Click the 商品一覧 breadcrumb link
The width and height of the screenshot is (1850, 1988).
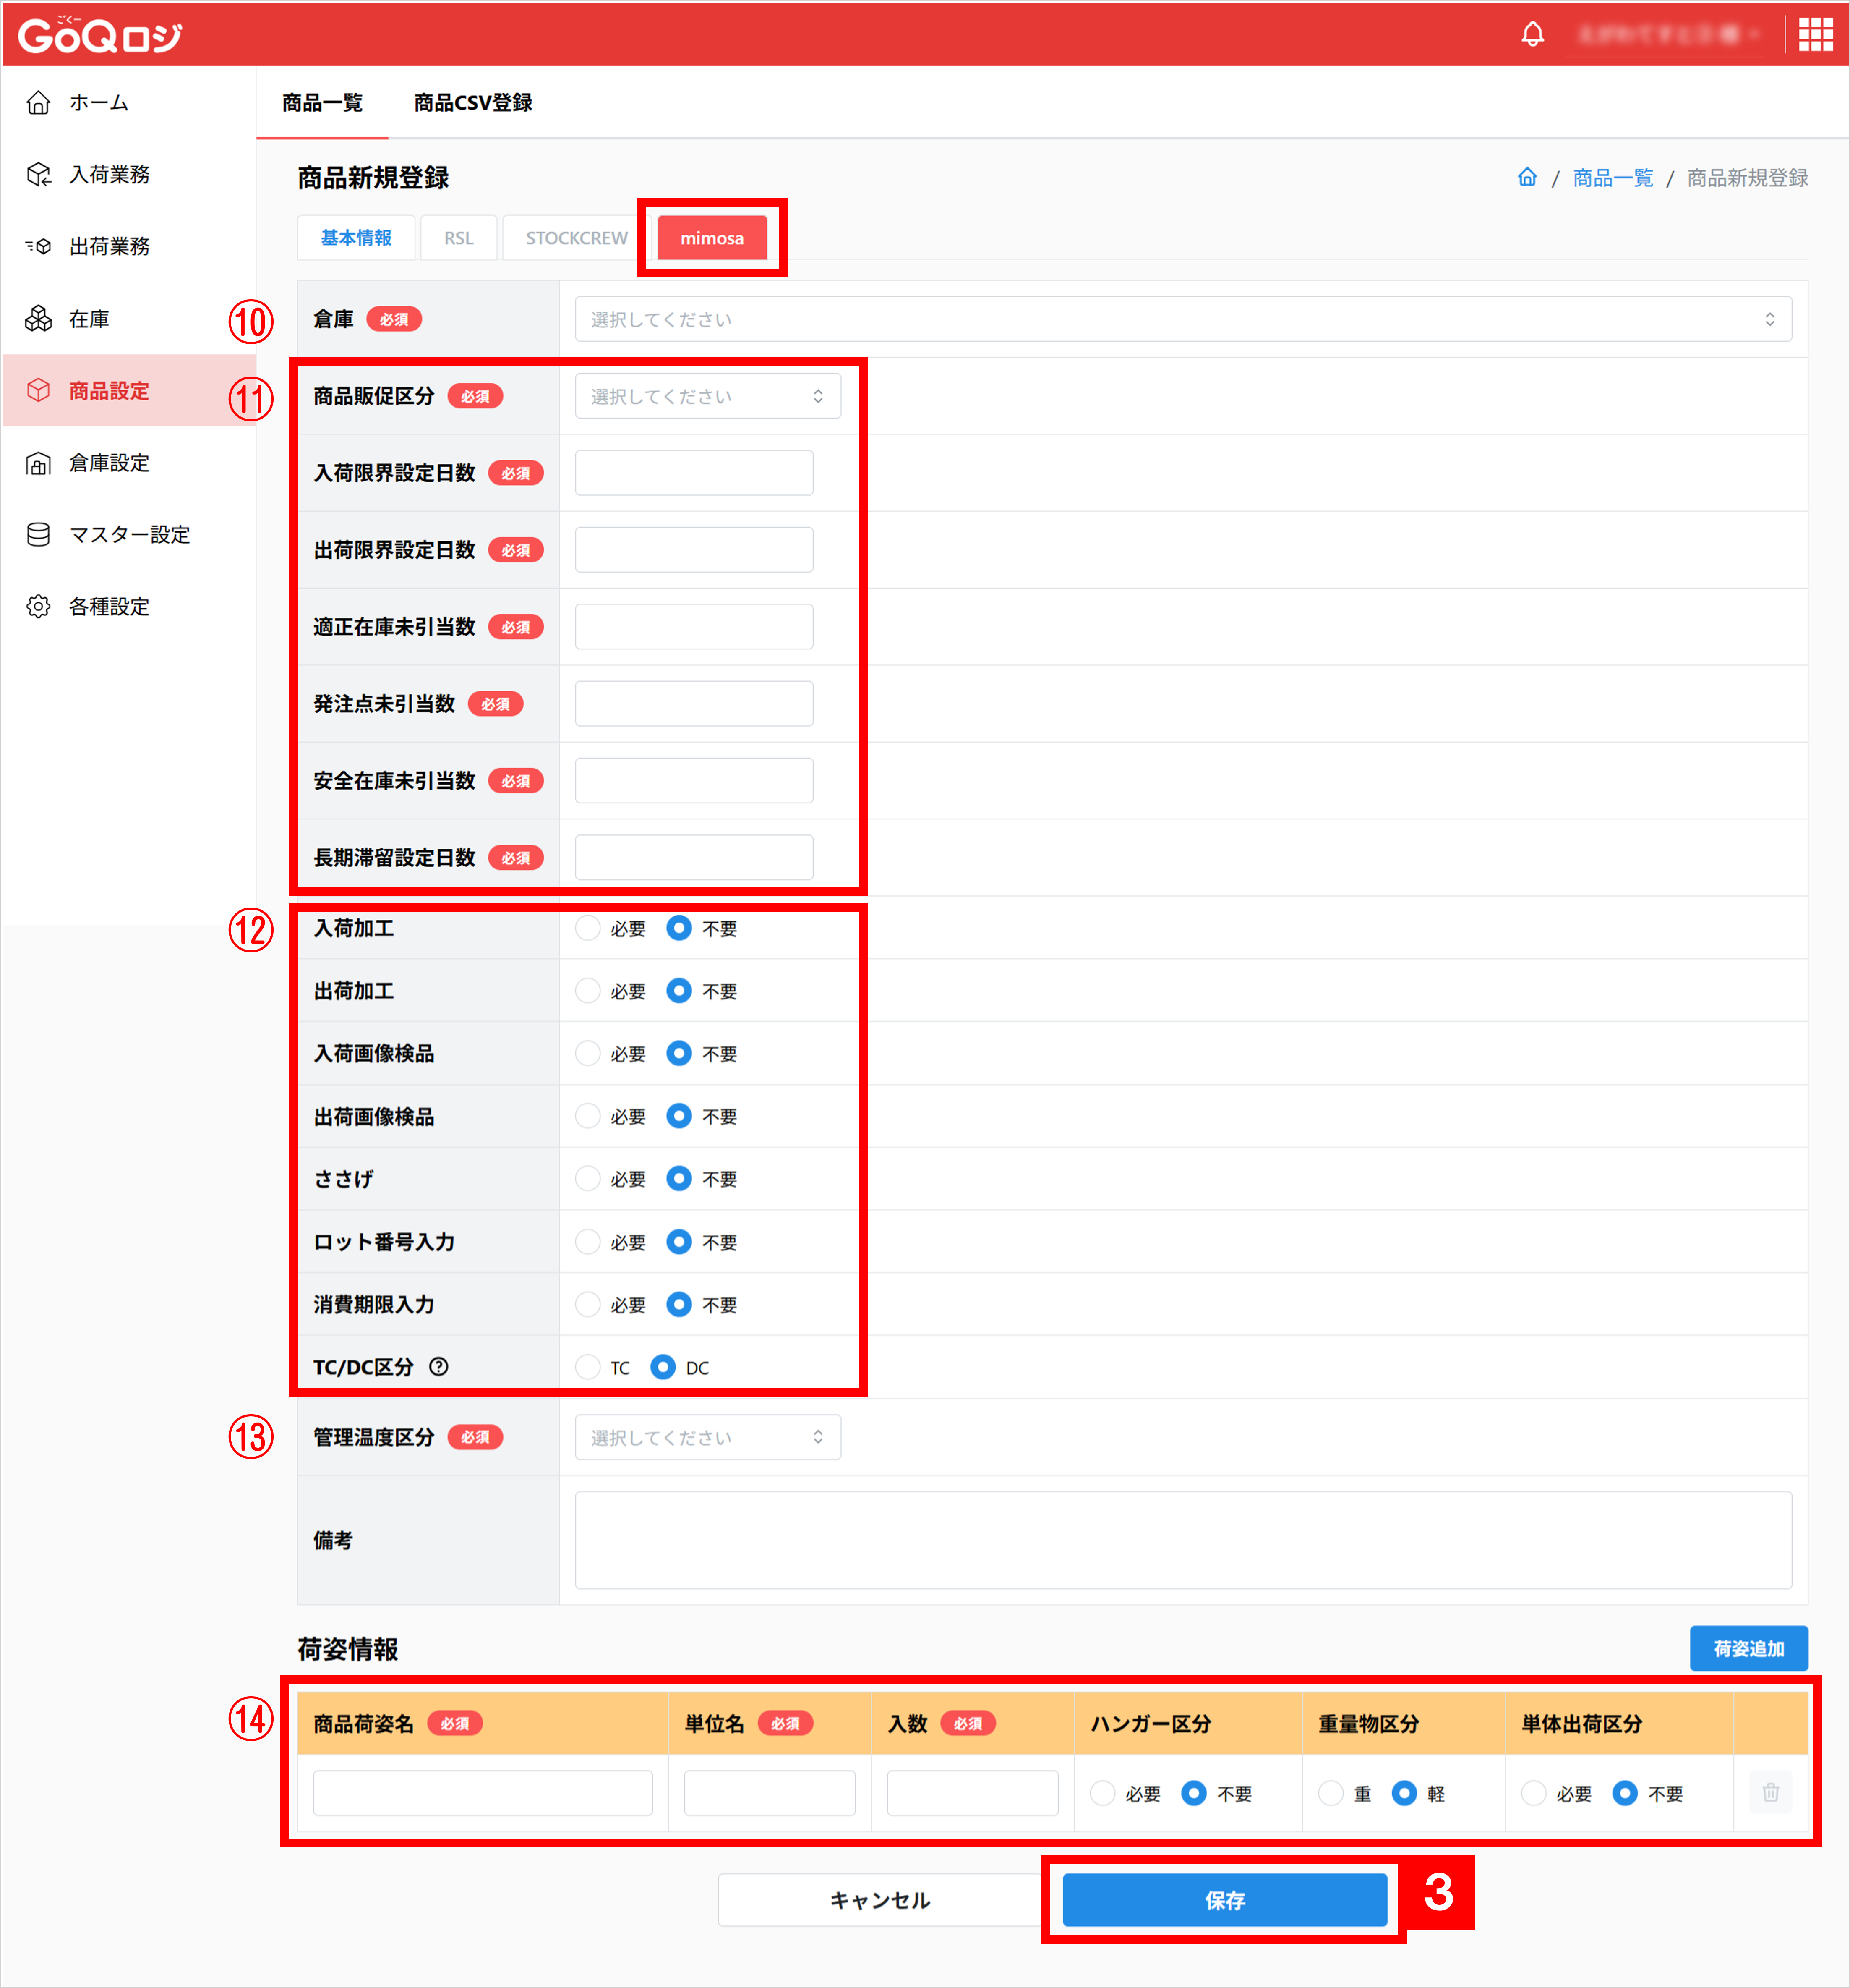[x=1612, y=178]
